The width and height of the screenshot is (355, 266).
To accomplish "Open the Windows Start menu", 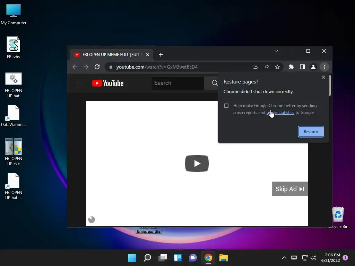I will tap(132, 258).
